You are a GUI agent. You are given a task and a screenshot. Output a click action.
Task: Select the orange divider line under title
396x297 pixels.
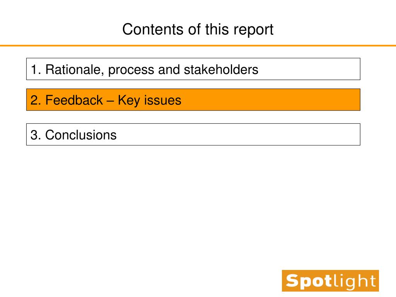point(198,46)
